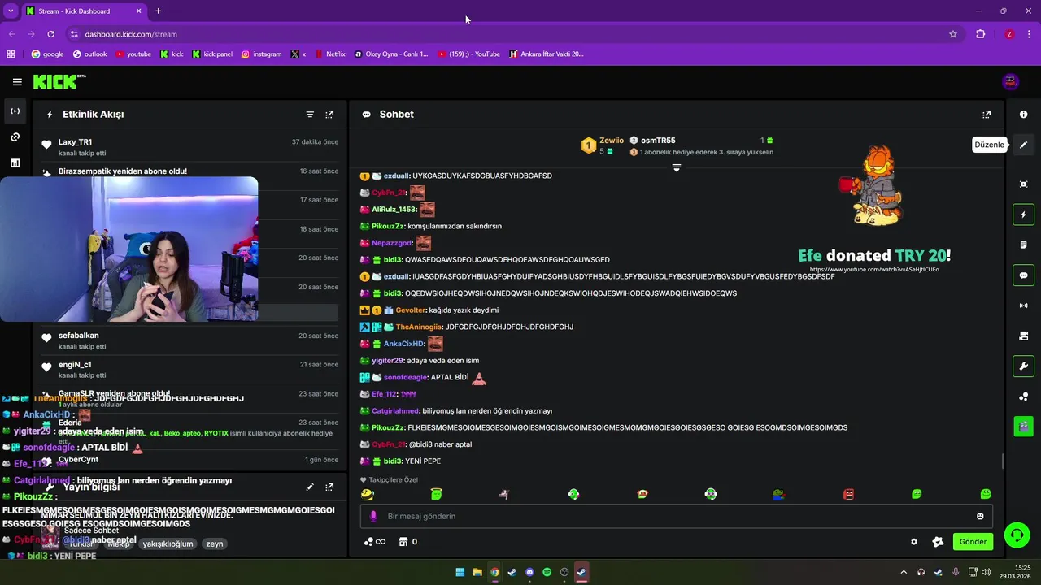Collapse the chat leaderboard expander

coord(676,167)
